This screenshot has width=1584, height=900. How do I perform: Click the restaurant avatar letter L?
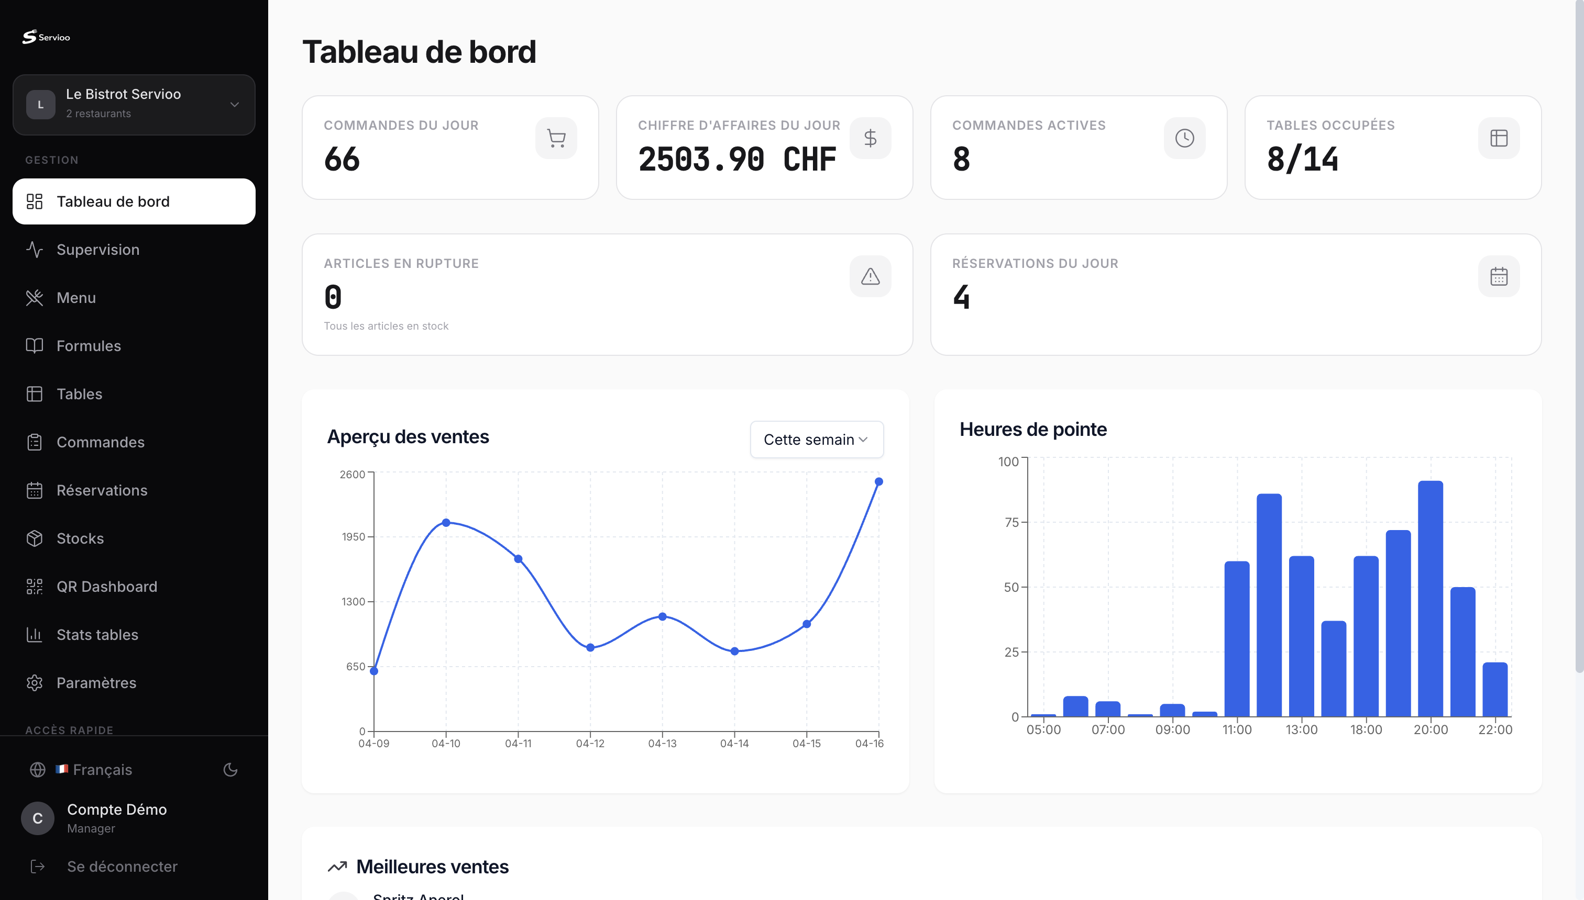pos(40,105)
